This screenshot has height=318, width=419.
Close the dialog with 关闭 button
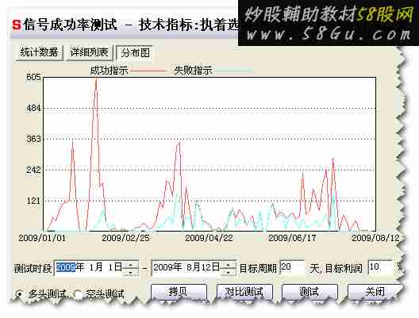tap(375, 292)
